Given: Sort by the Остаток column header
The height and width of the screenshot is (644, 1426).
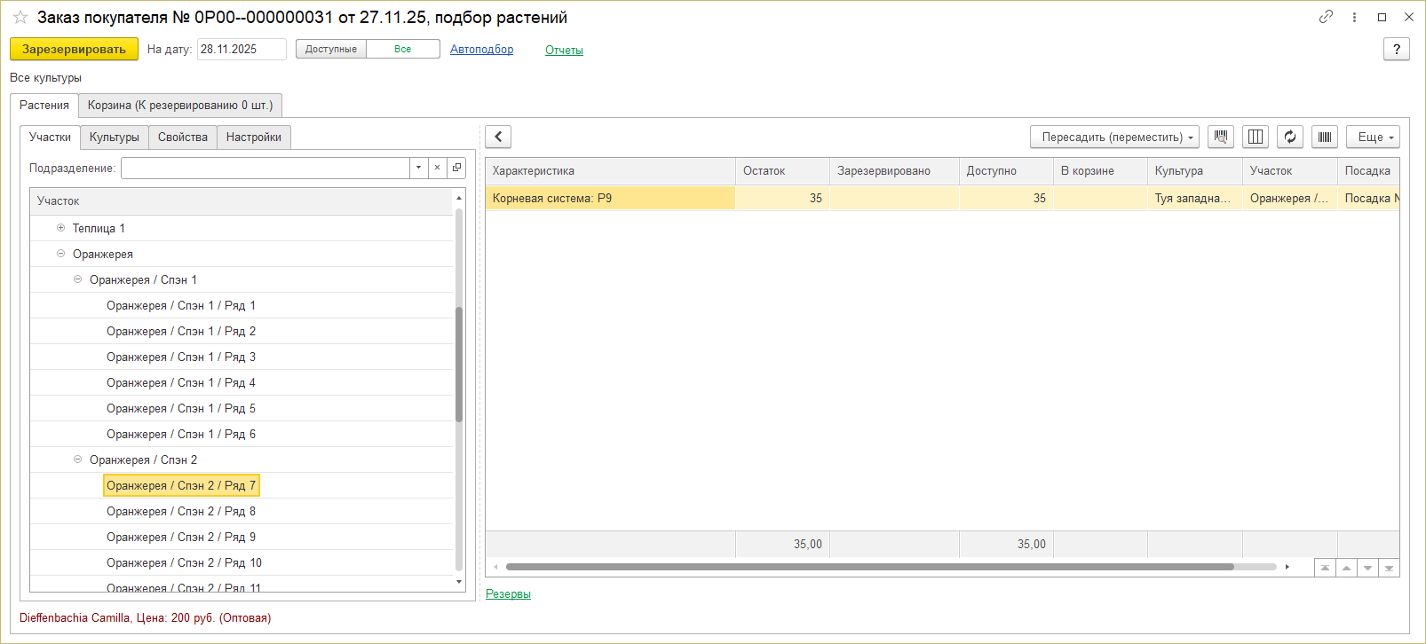Looking at the screenshot, I should [x=783, y=171].
